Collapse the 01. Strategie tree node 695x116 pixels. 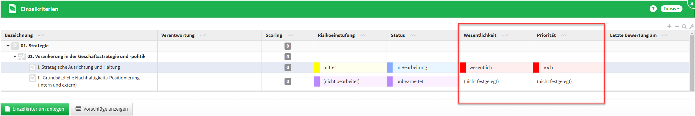tap(8, 46)
